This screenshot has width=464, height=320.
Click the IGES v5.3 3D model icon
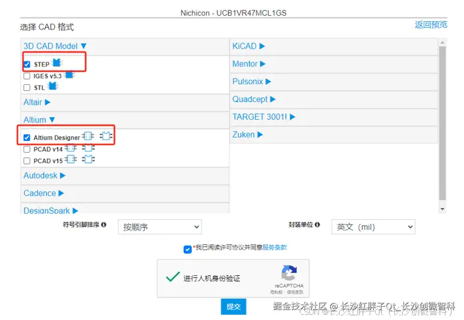[70, 75]
